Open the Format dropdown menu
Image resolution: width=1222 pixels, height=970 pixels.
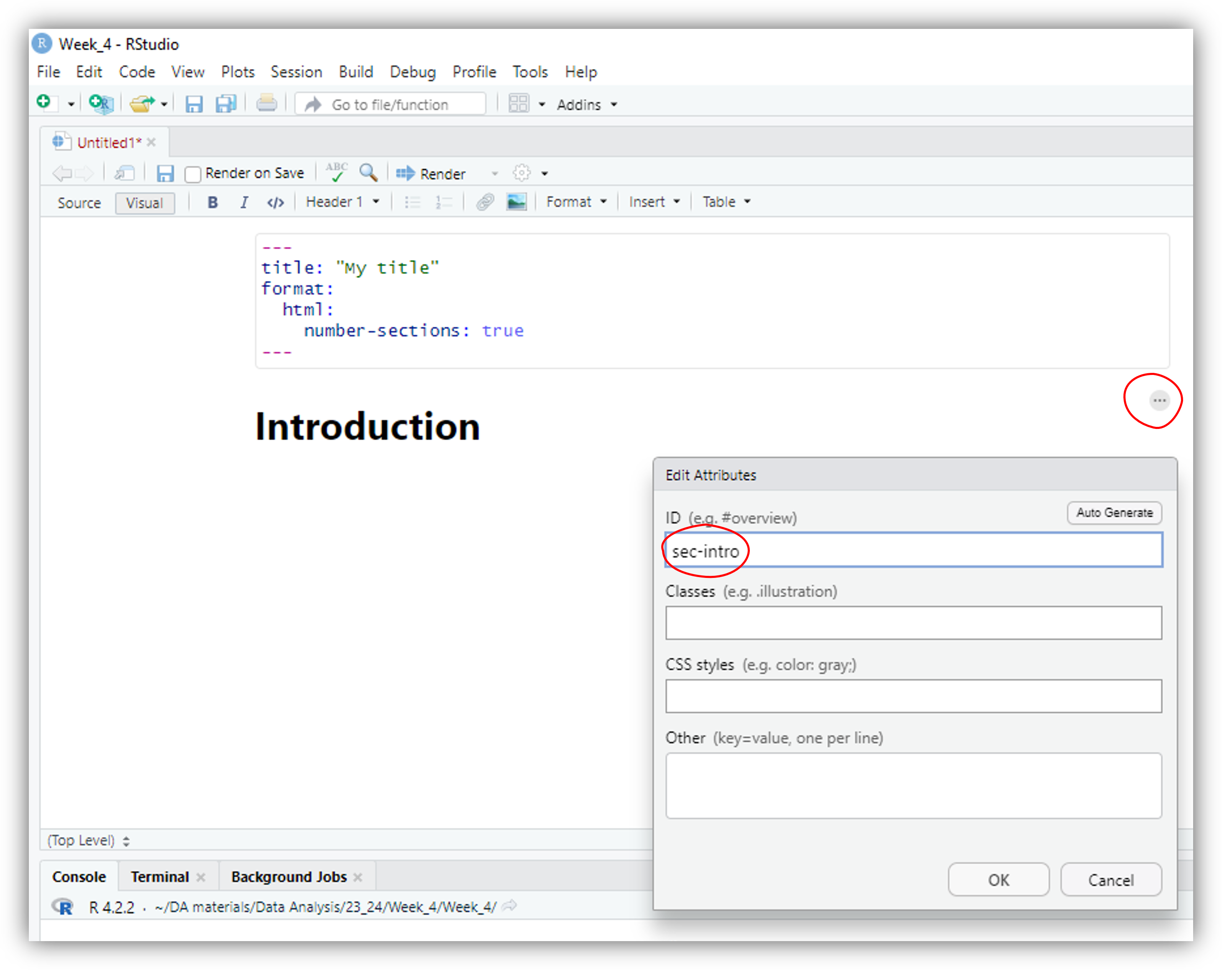576,202
